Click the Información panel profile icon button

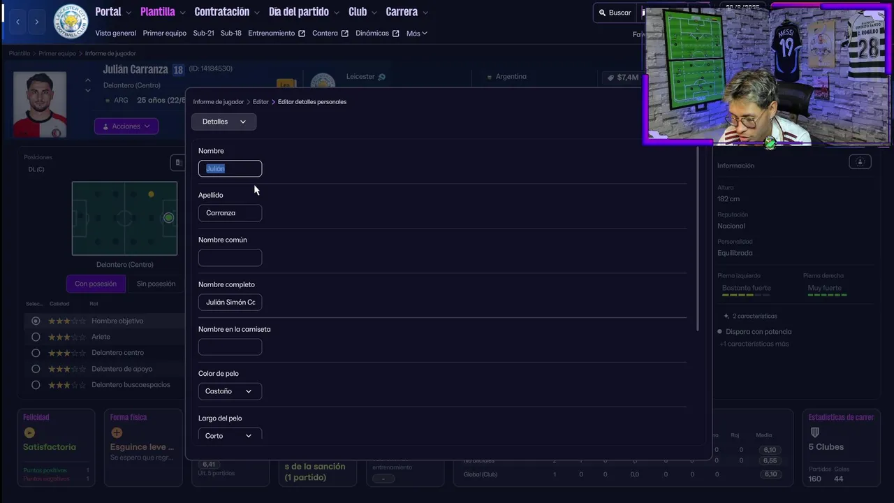coord(860,162)
